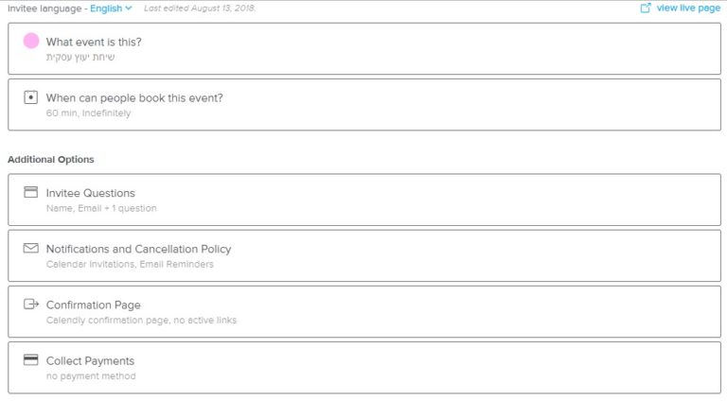Open the Collect Payments section
The width and height of the screenshot is (727, 401).
tap(364, 368)
